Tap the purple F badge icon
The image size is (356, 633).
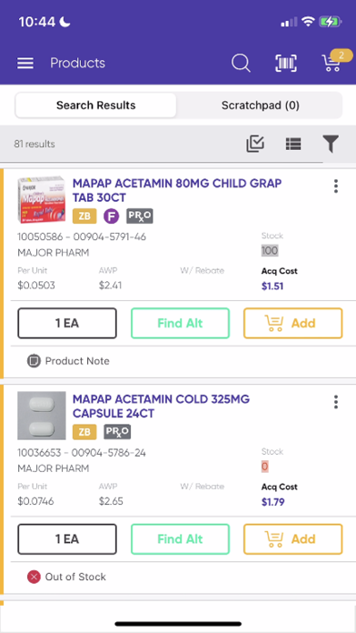[x=111, y=216]
